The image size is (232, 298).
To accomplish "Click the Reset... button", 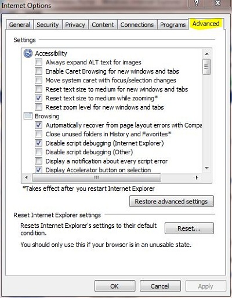I will 189,228.
